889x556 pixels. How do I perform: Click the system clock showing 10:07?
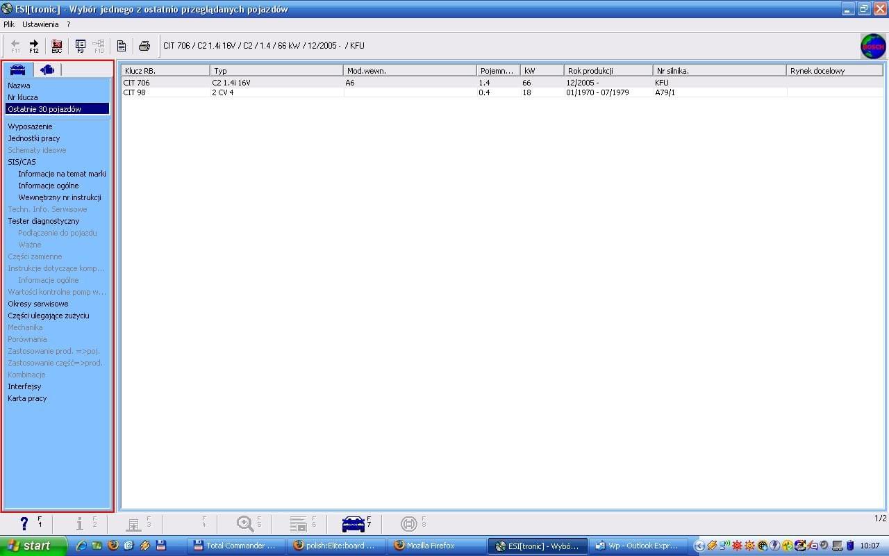pos(870,546)
